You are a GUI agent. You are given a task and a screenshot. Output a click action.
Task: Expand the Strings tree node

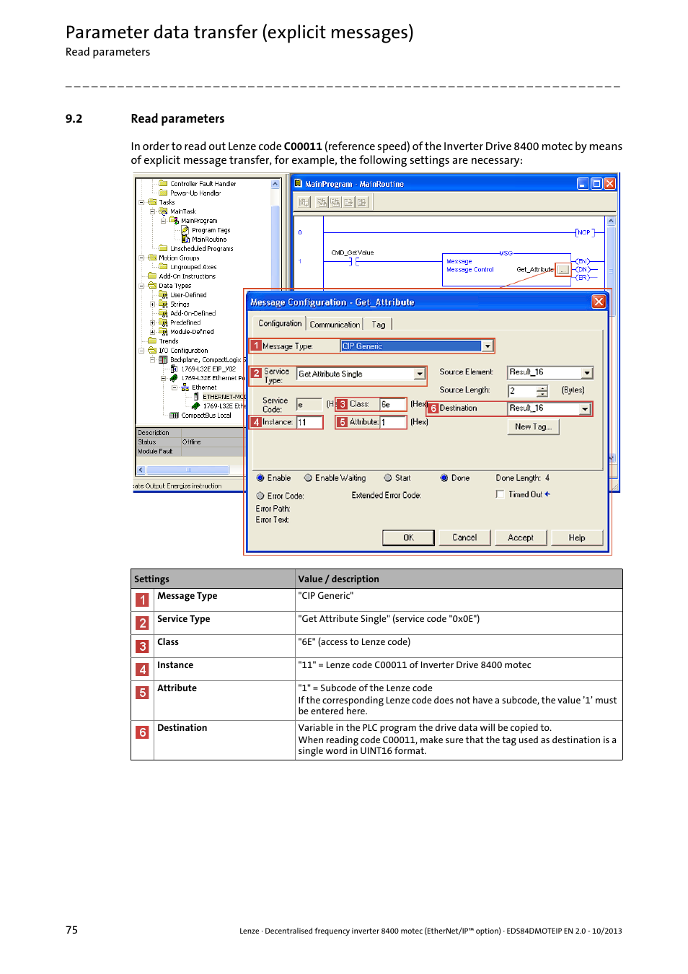coord(152,304)
